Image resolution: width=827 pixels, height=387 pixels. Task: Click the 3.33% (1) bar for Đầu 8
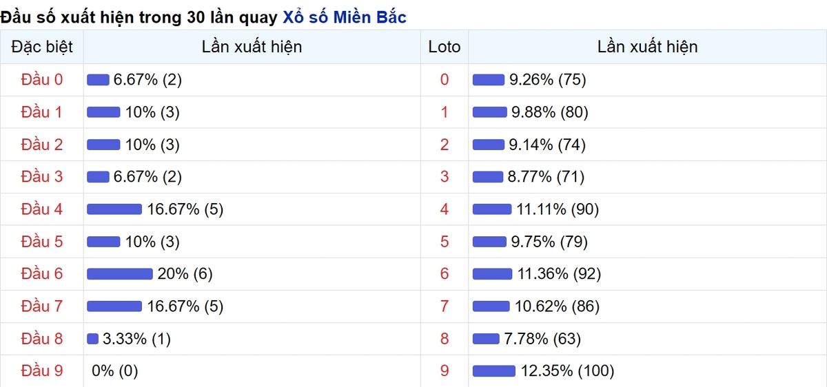93,339
